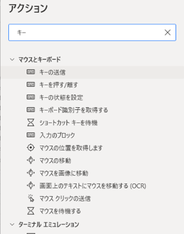The width and height of the screenshot is (184, 234).
Task: Click the hourglass icon beside ショートカット キーを待機
Action: [x=31, y=123]
